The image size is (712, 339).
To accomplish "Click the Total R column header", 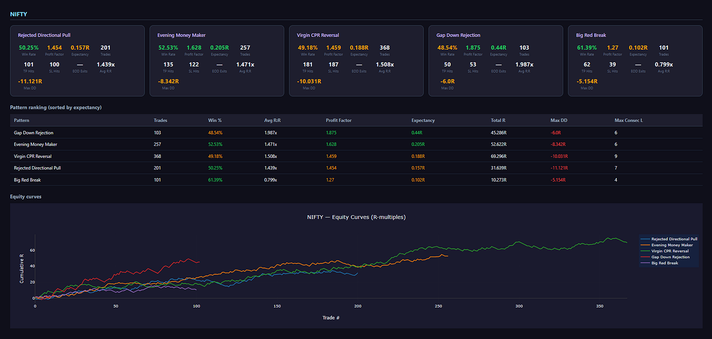I will coord(498,120).
